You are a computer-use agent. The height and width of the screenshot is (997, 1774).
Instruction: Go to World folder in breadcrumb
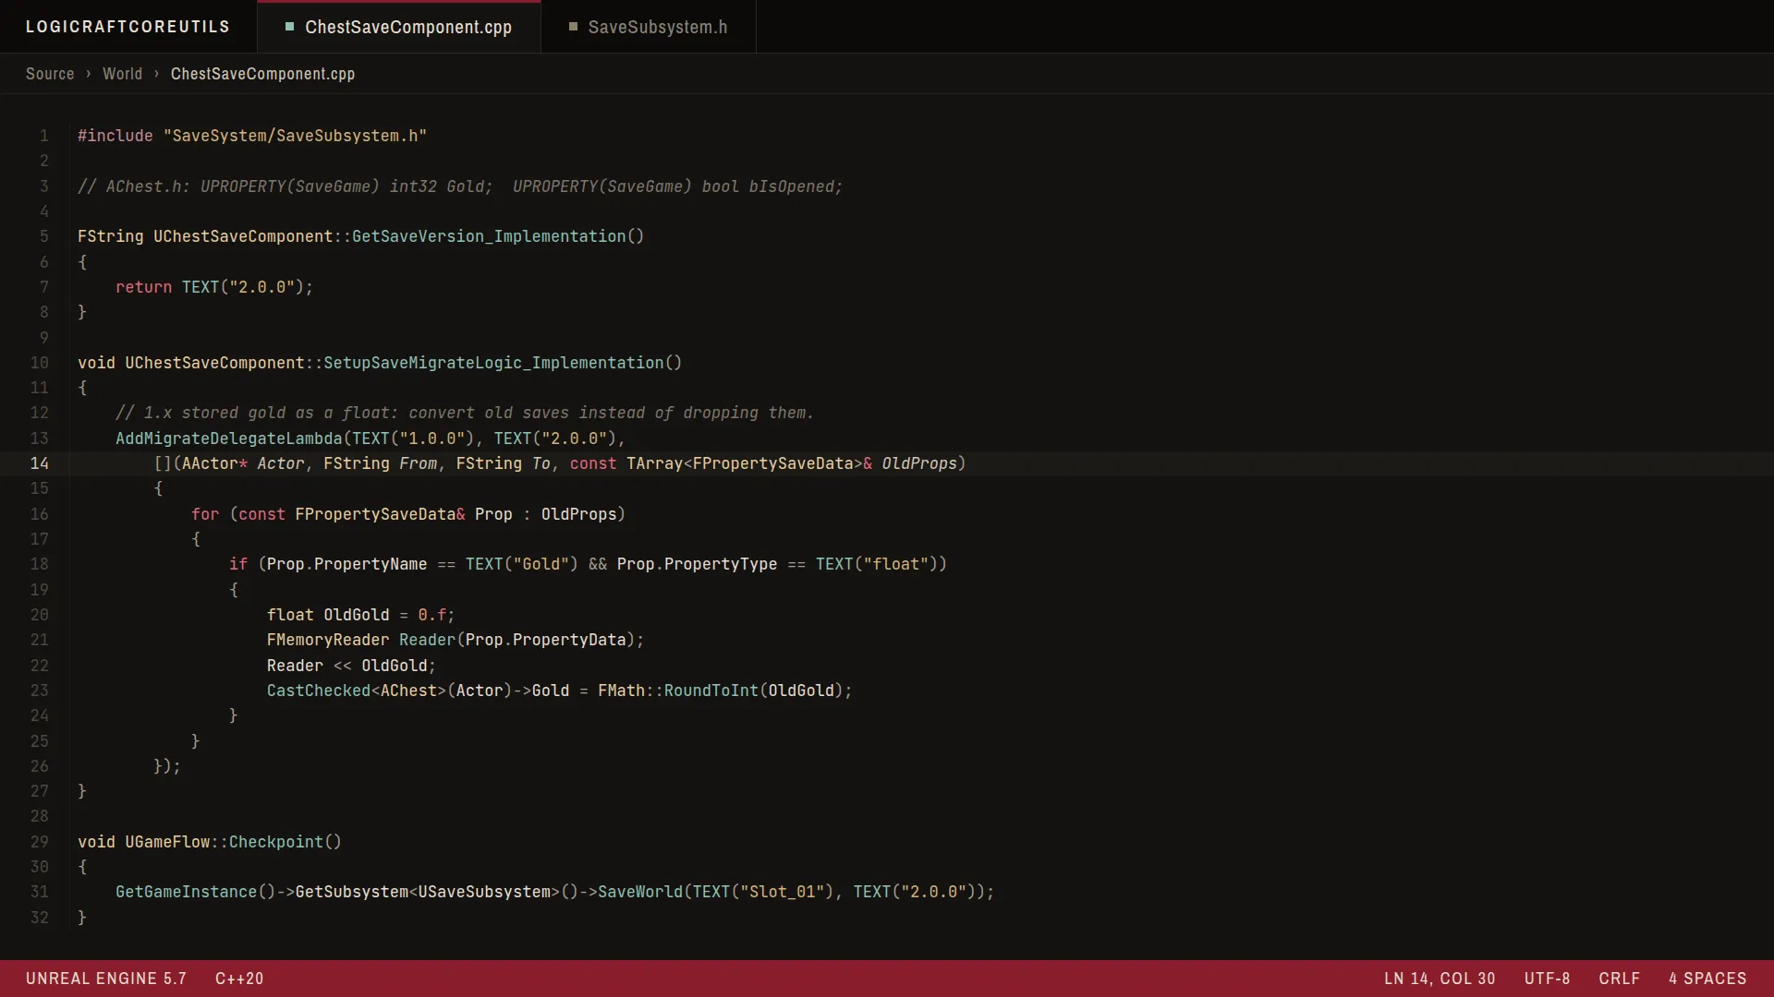(122, 74)
